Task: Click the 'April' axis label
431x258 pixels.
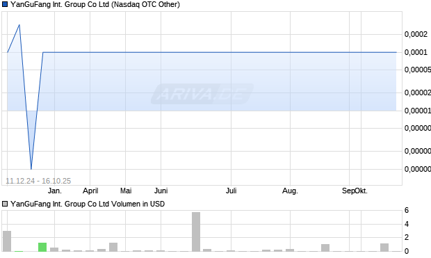Action: (90, 191)
